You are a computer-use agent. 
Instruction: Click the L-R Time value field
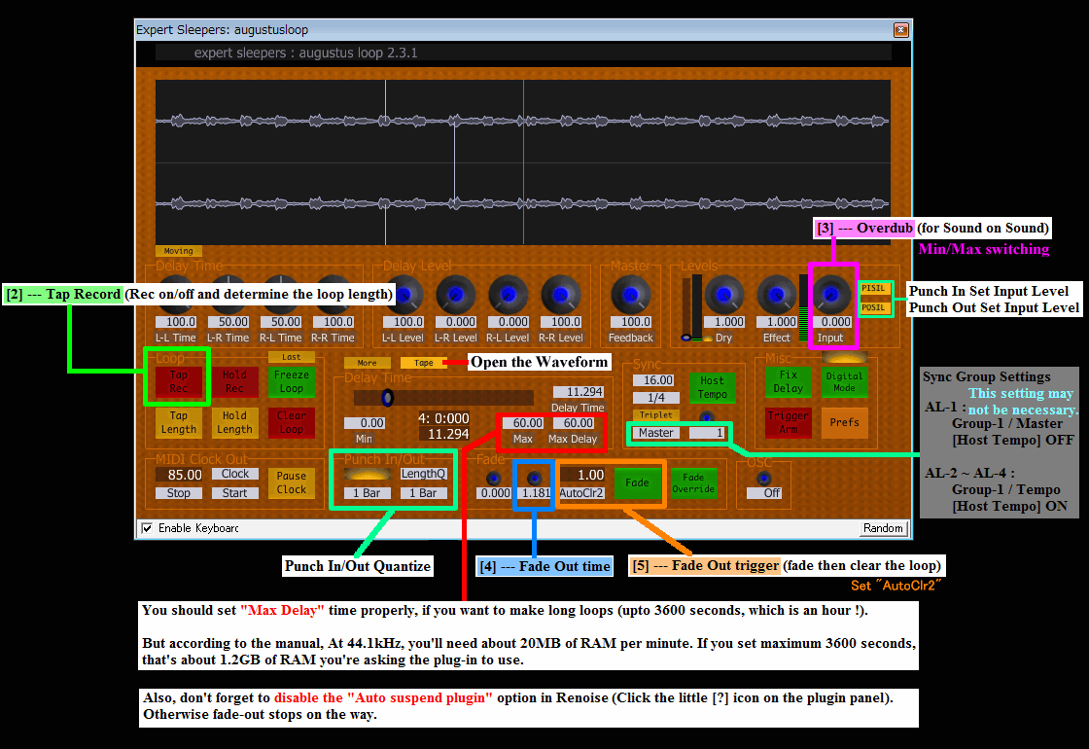point(228,322)
